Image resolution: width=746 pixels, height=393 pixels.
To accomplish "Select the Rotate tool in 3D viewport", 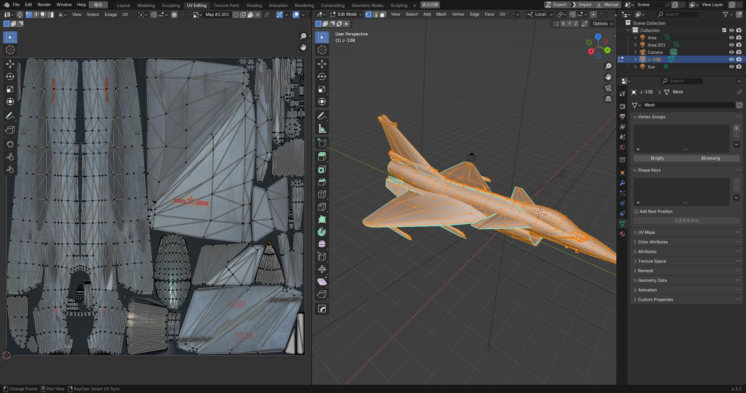I will [322, 77].
